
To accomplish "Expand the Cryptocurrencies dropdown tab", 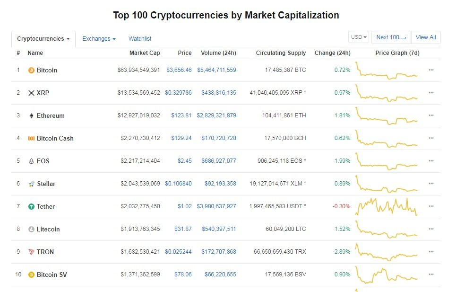I will click(43, 39).
